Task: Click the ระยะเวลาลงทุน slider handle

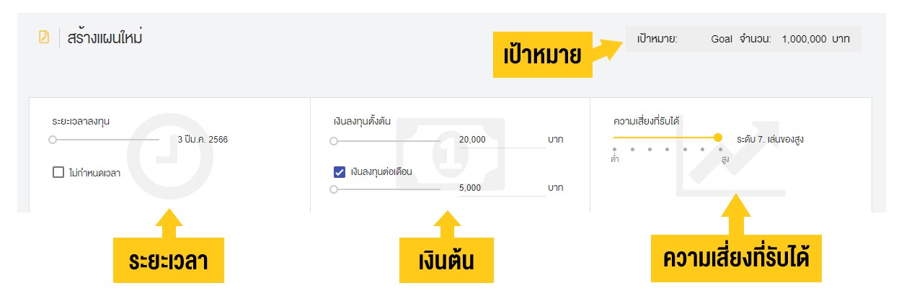Action: click(53, 140)
